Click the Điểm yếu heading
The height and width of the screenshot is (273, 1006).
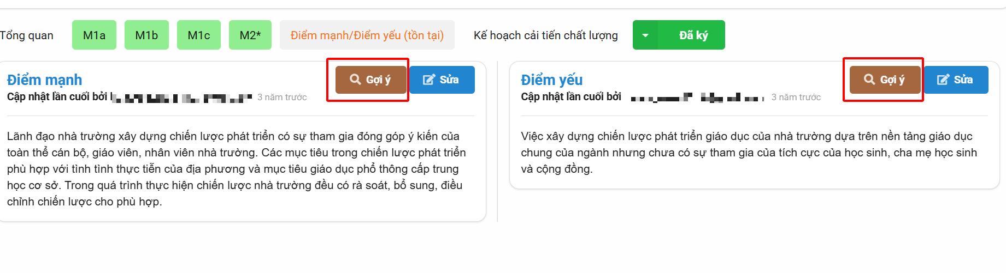click(552, 80)
